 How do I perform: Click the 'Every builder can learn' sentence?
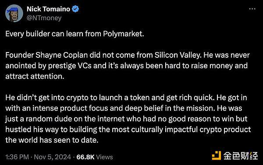(x=75, y=34)
